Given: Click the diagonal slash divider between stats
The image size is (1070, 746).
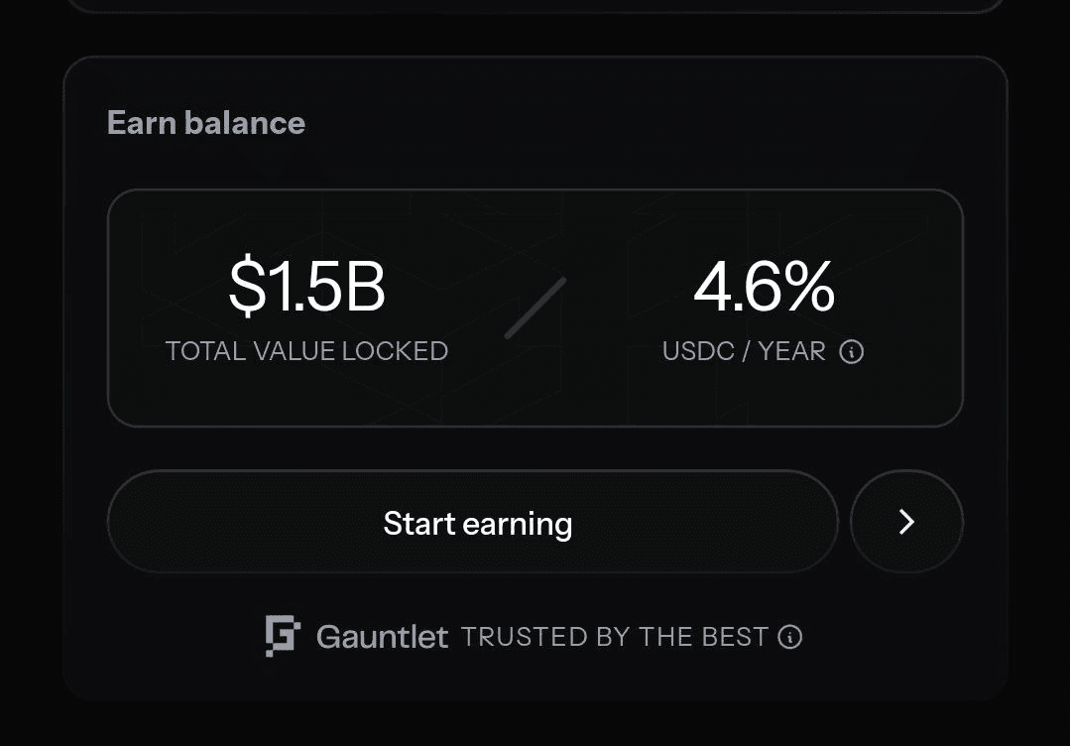Looking at the screenshot, I should 535,309.
